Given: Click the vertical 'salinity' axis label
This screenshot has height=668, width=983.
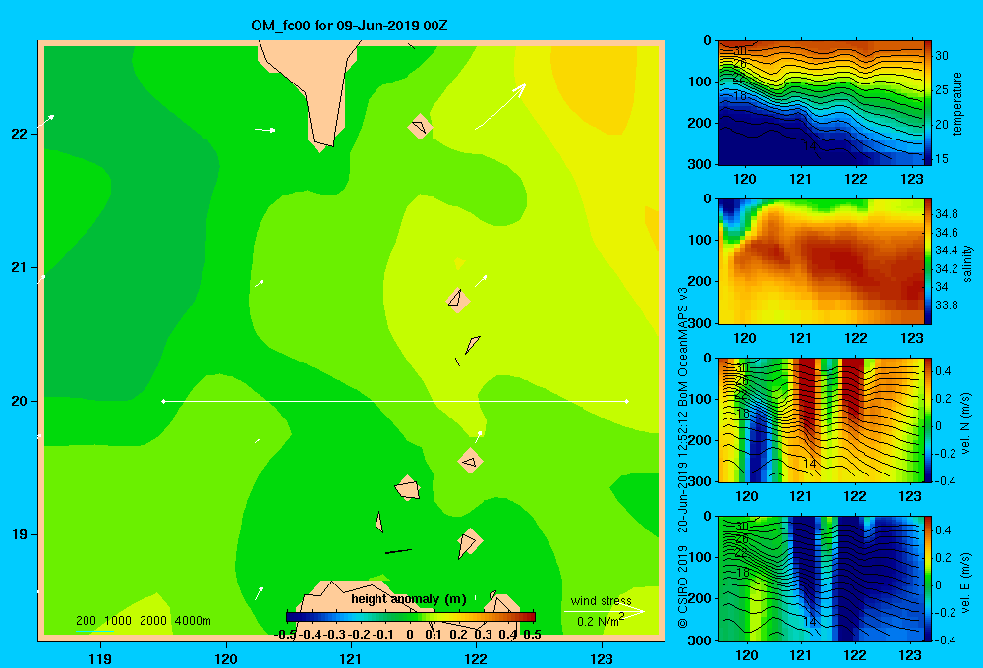Looking at the screenshot, I should coord(967,263).
